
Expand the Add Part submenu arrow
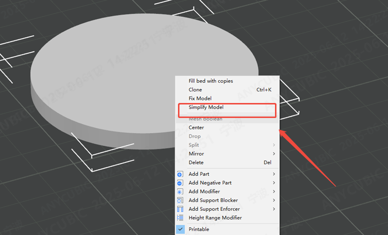pos(274,174)
